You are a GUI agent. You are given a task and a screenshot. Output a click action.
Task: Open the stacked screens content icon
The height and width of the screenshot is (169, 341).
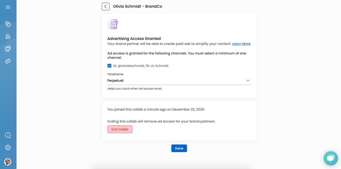click(8, 49)
